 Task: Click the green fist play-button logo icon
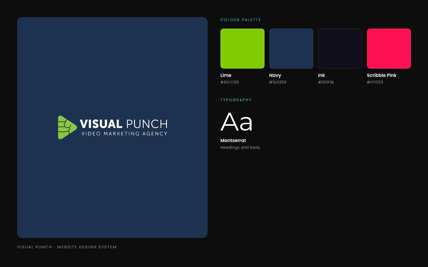pos(67,127)
